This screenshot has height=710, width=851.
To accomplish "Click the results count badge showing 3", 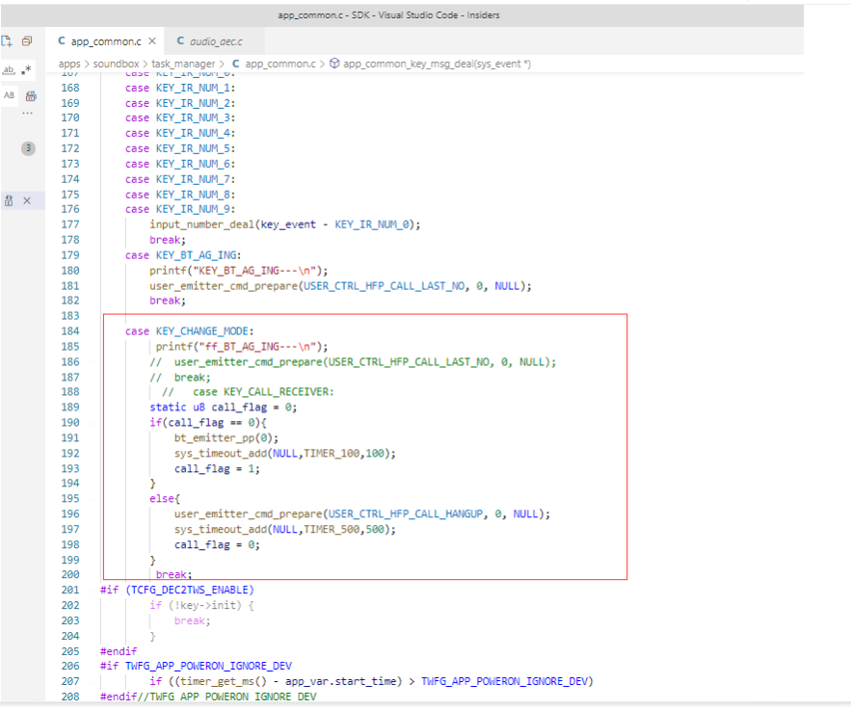I will (28, 148).
